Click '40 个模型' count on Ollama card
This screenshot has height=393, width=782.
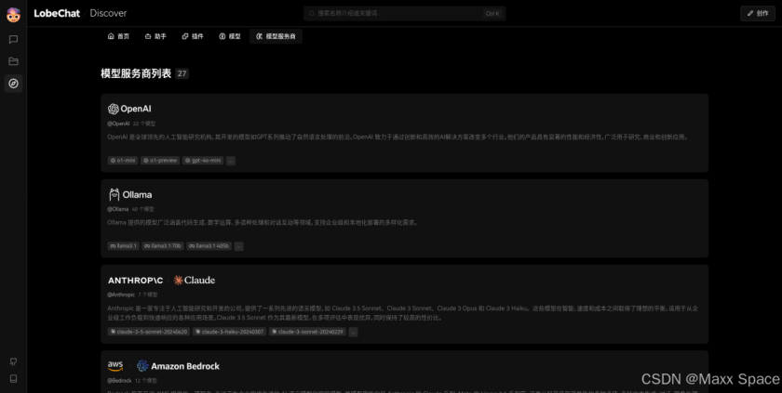click(x=143, y=209)
